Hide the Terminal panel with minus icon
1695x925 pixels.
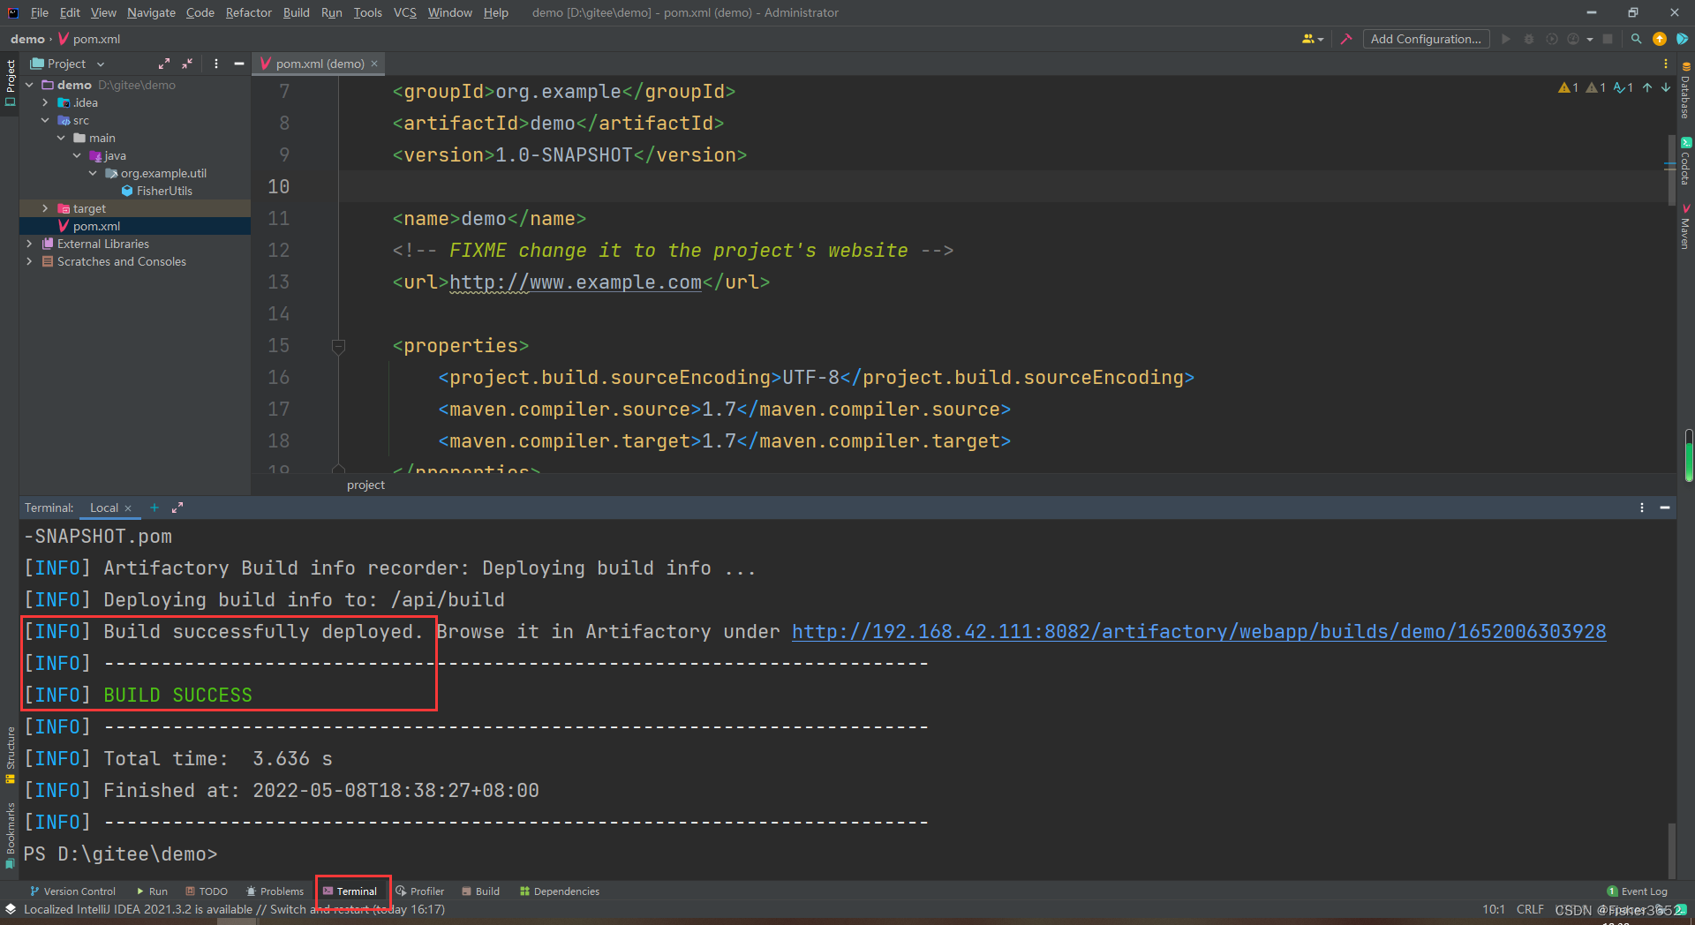tap(1665, 508)
